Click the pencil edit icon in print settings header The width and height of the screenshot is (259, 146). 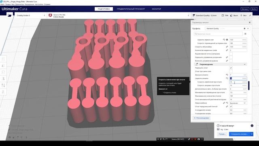point(250,15)
